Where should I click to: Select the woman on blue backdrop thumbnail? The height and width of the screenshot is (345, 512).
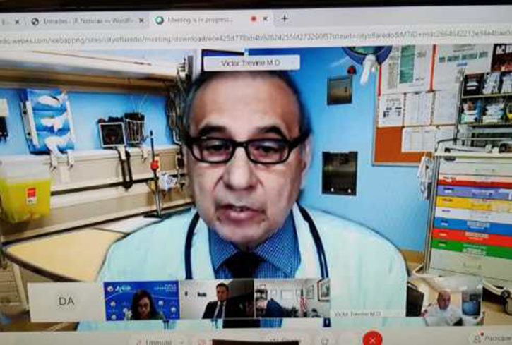click(141, 301)
